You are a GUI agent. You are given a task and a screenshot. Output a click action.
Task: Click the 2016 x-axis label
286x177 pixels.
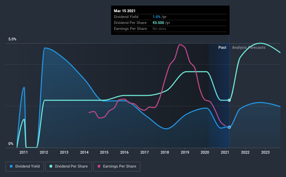click(x=124, y=152)
